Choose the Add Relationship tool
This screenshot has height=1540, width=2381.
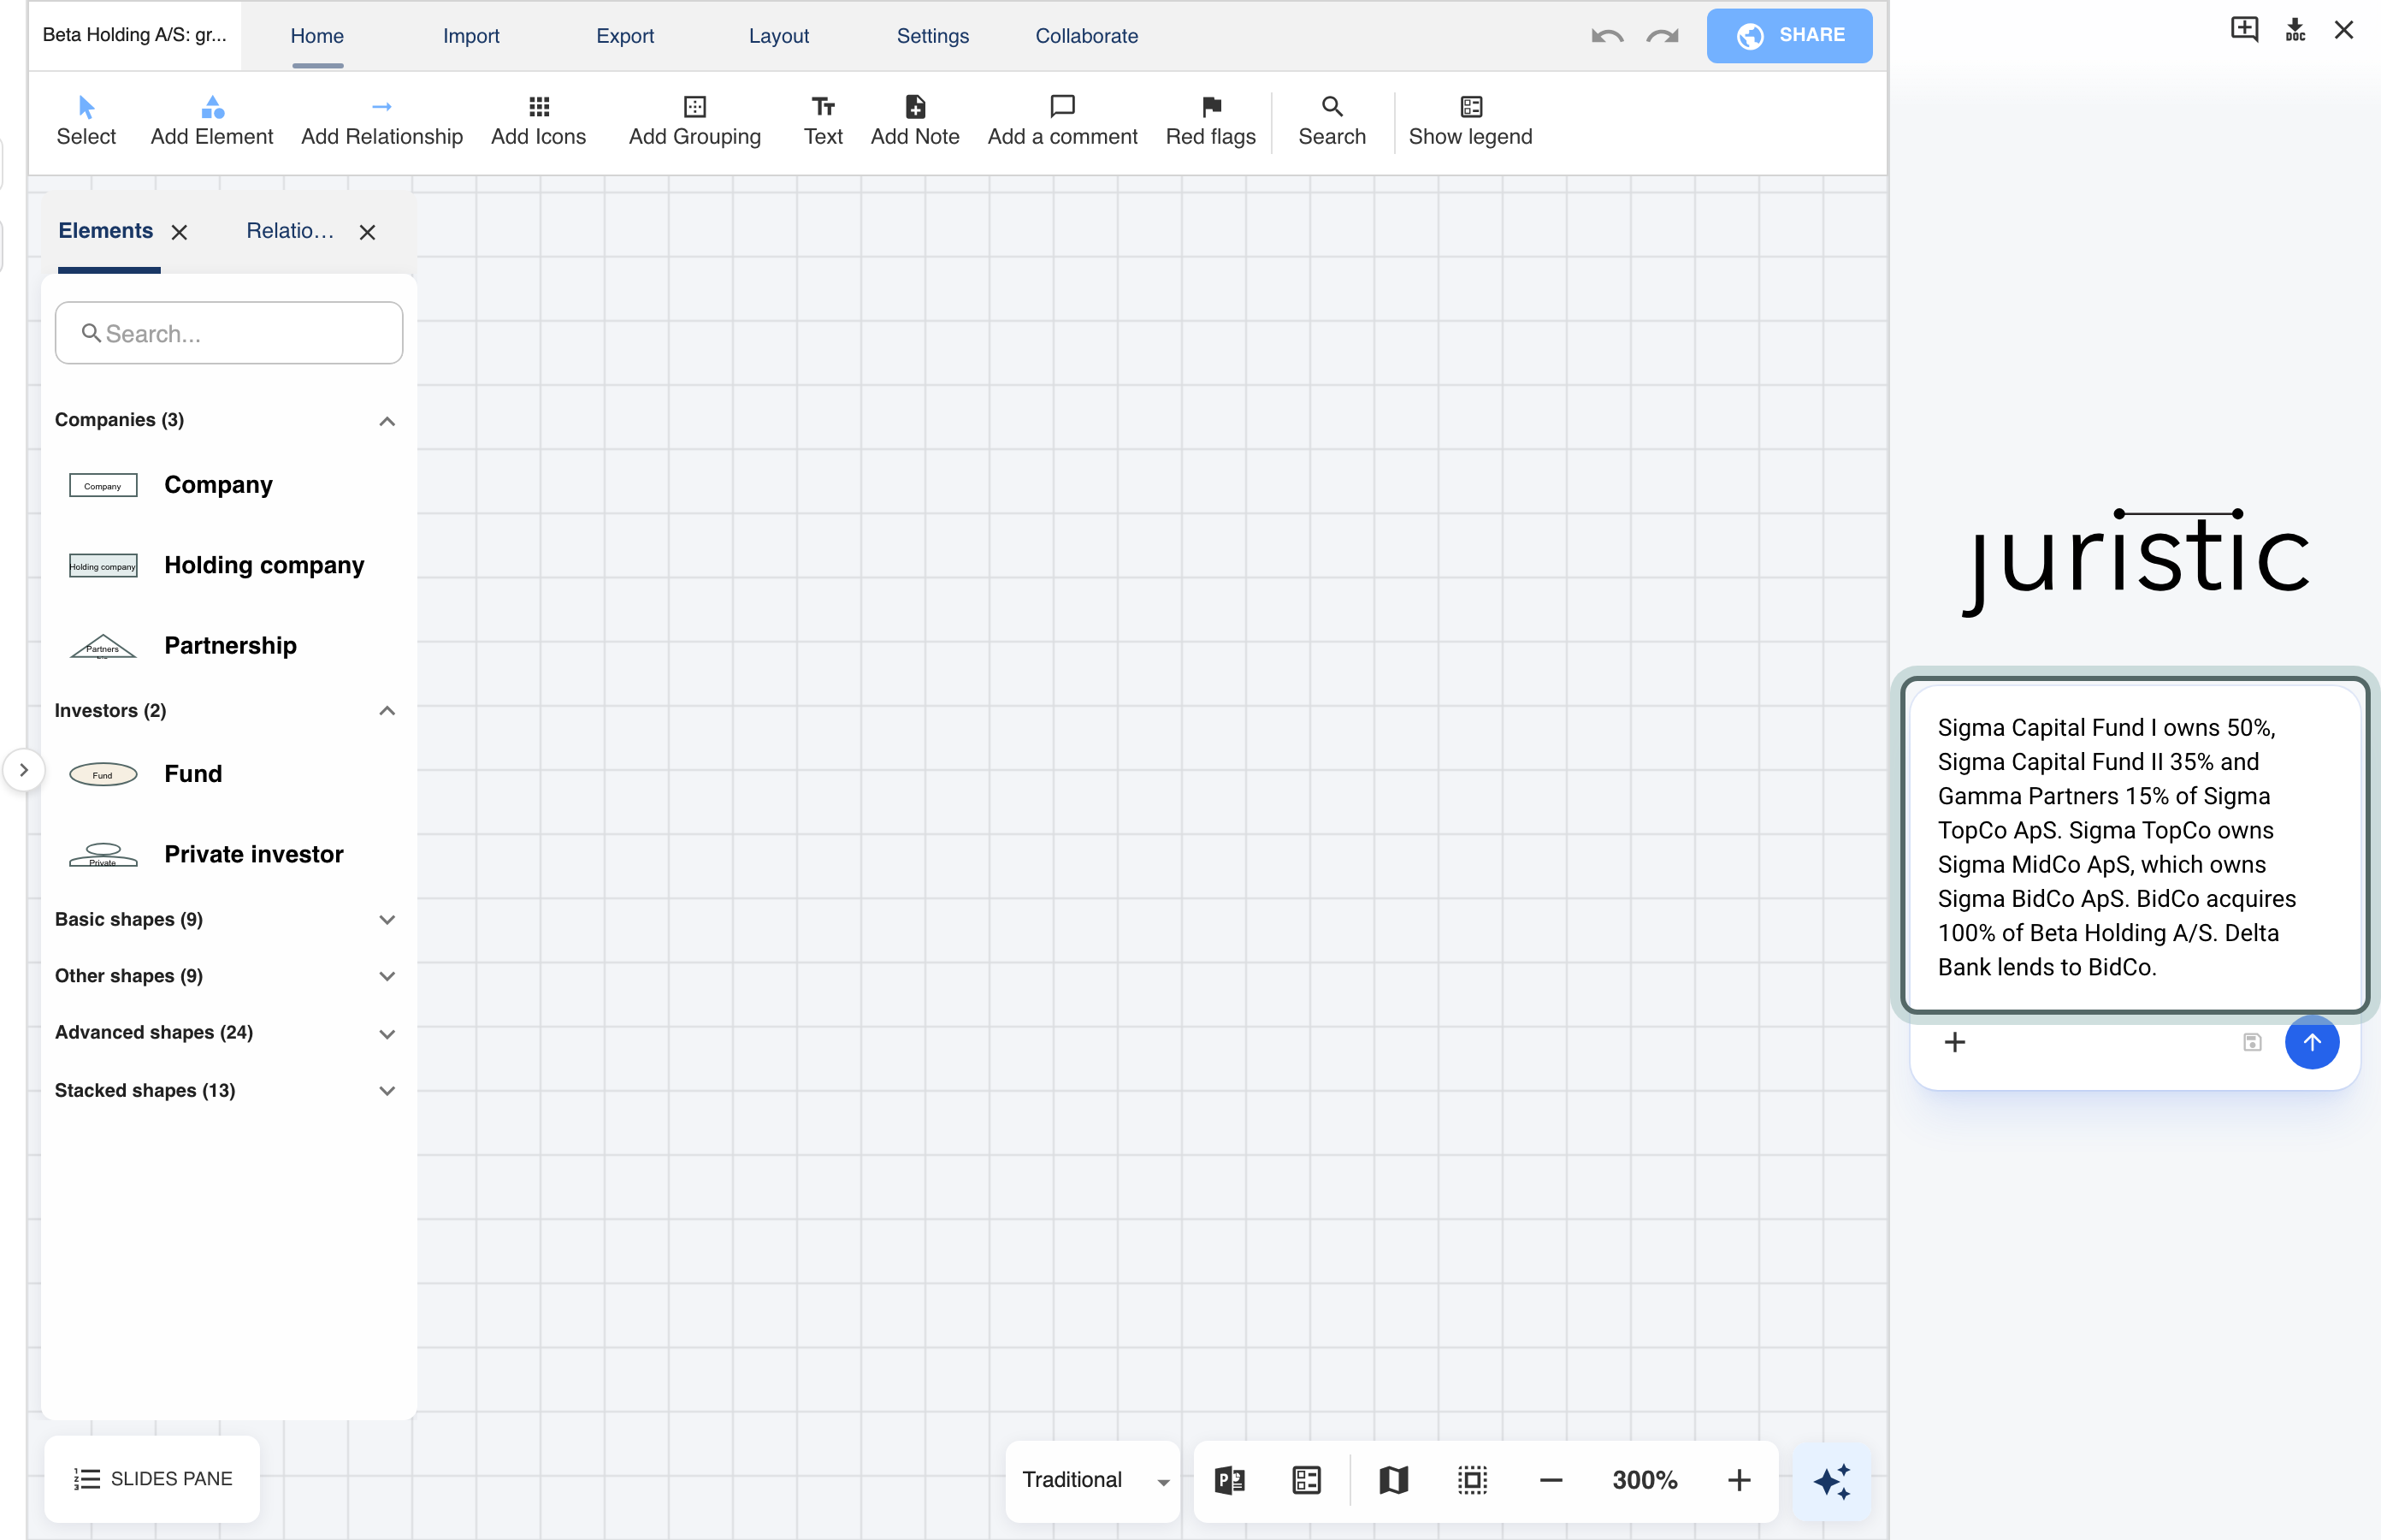point(381,121)
